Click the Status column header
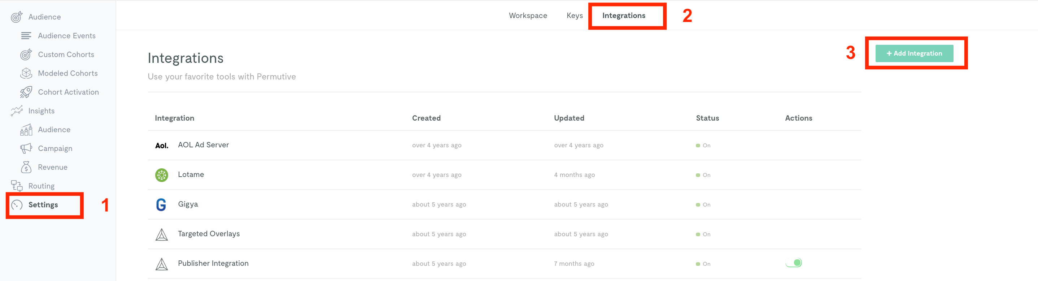1038x281 pixels. click(x=708, y=118)
